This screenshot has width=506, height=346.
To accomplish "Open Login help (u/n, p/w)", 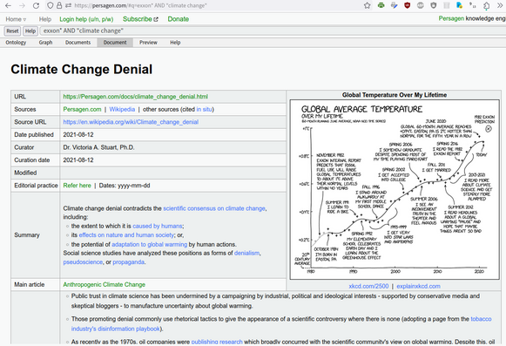I will click(x=86, y=19).
